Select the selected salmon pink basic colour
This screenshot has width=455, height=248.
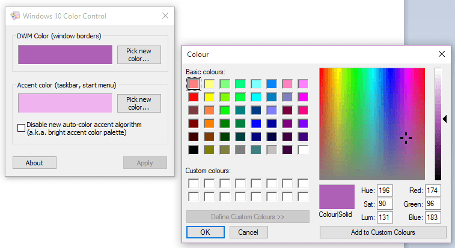coord(194,84)
